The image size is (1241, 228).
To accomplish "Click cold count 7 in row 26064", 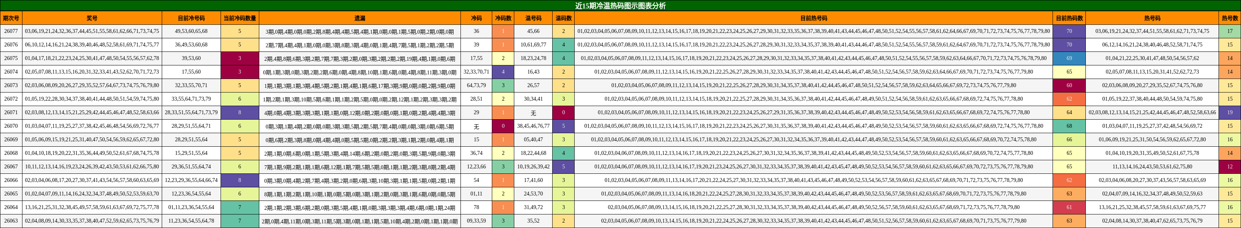I will pyautogui.click(x=240, y=207).
